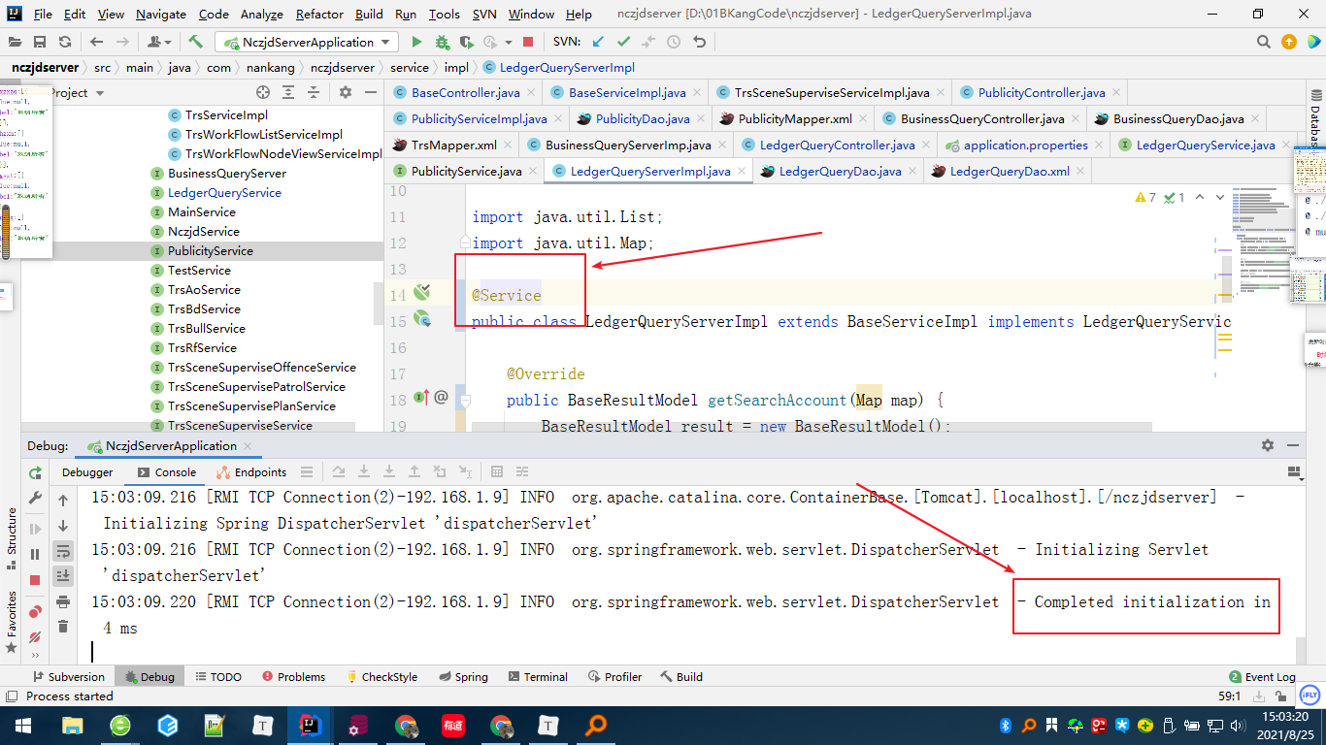
Task: Stop the running application via red square in main toolbar
Action: [528, 42]
